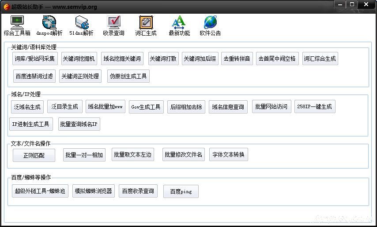Viewport: 377px width, 227px height.
Task: Open the 词汇生成 notepad icon
Action: click(146, 22)
